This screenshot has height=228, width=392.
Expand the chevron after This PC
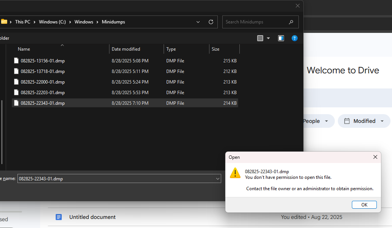(34, 22)
